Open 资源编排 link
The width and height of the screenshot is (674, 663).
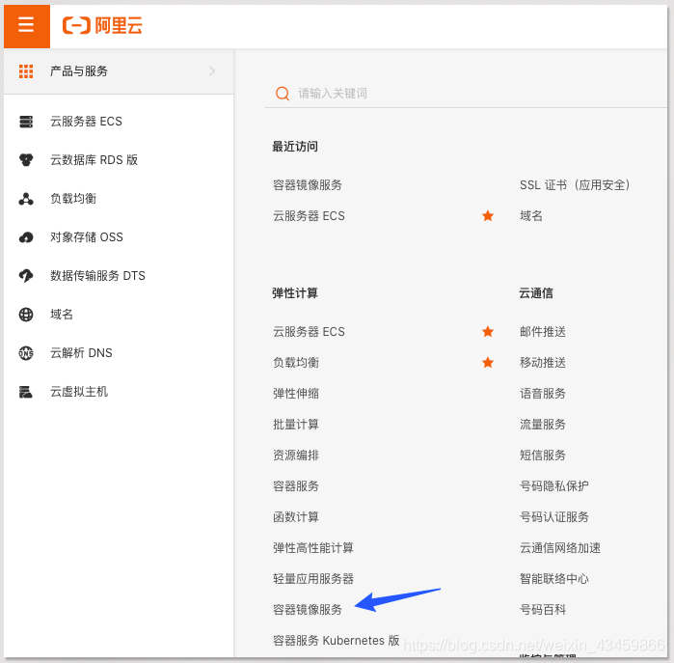click(296, 456)
